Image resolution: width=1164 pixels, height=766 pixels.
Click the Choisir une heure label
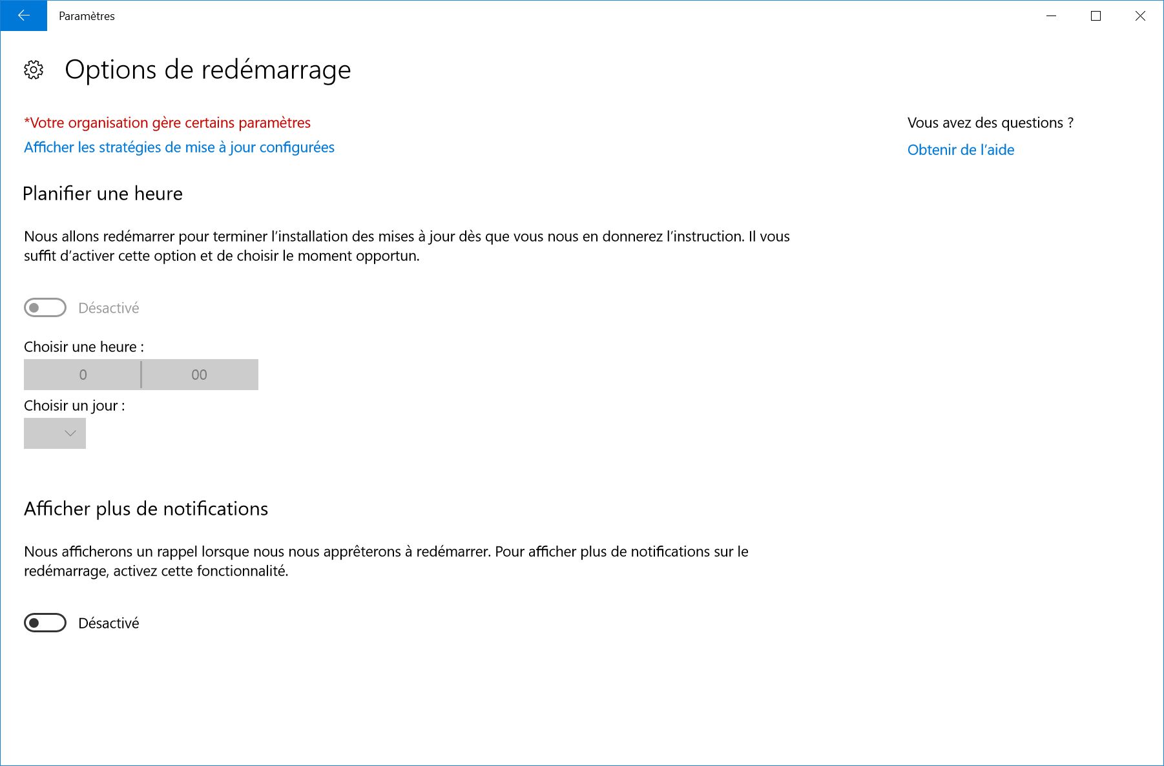click(85, 346)
